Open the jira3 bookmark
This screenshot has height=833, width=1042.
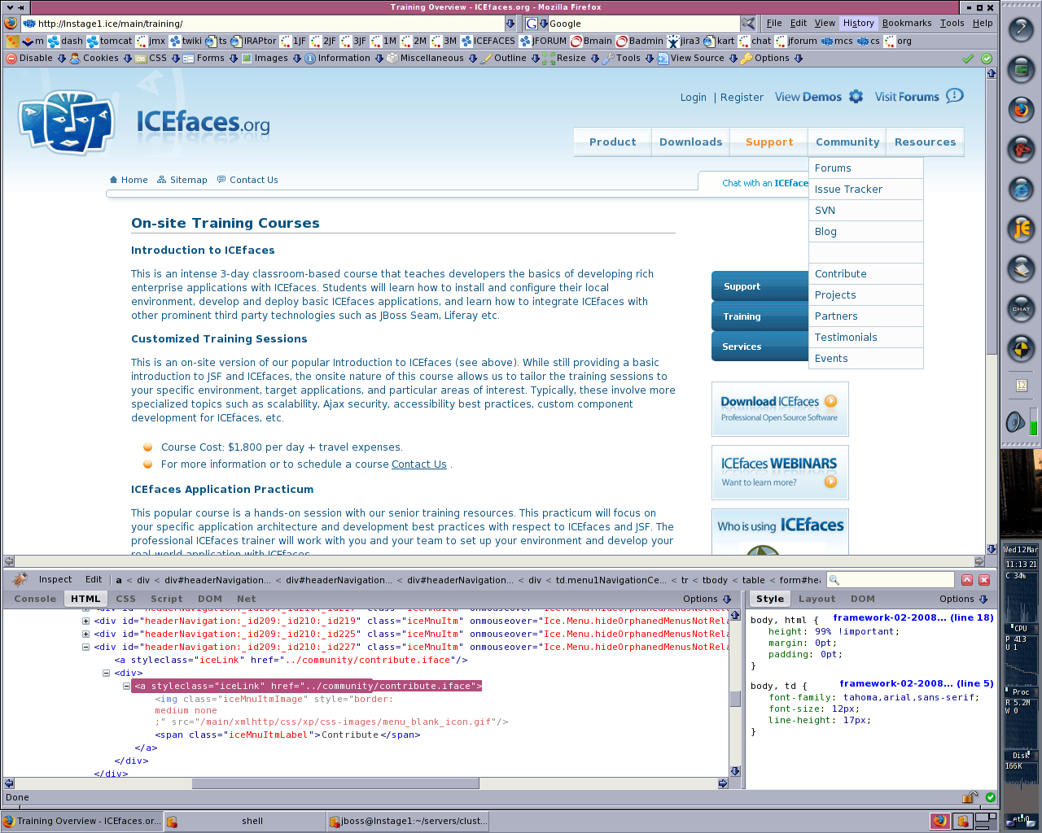pos(683,41)
